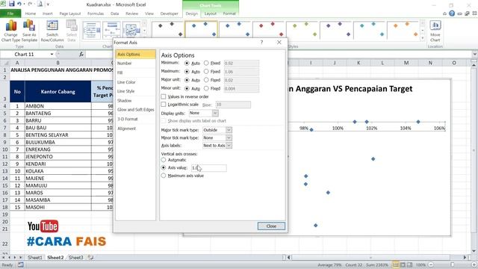Click Page Layout view status bar icon
The height and width of the screenshot is (269, 478).
coord(403,265)
